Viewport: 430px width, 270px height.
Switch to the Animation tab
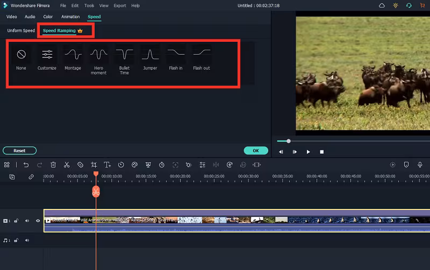pos(70,17)
